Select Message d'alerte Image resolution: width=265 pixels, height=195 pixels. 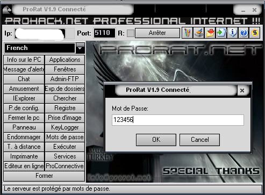click(24, 69)
